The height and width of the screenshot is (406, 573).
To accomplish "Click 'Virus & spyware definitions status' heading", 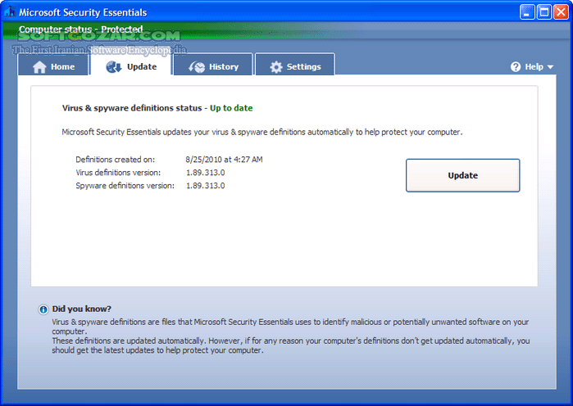I will [132, 108].
